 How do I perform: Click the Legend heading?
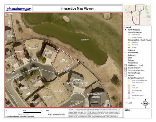coord(128,27)
